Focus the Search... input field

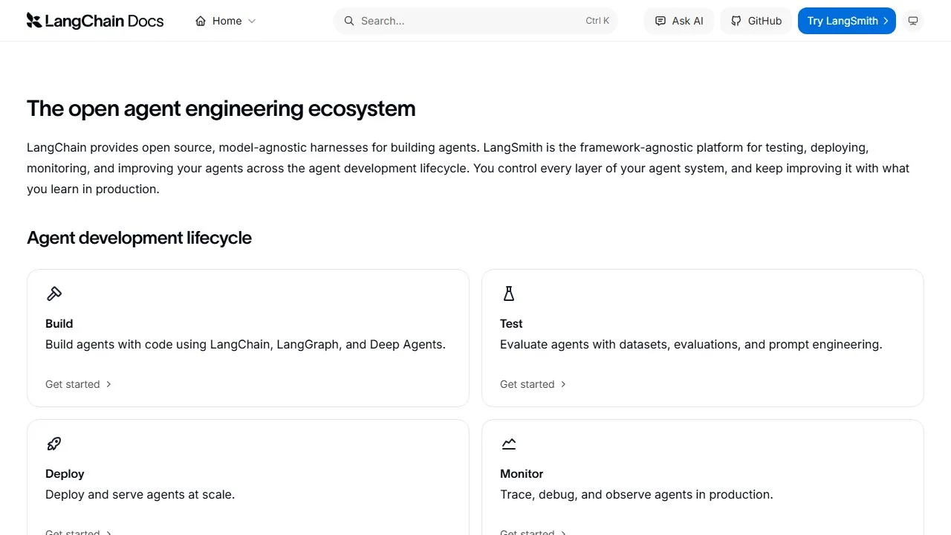(475, 21)
